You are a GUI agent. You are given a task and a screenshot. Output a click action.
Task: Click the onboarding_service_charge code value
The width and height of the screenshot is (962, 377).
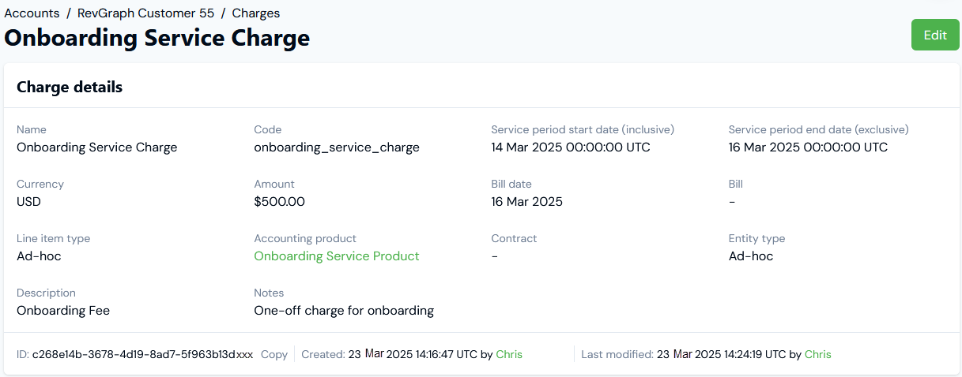336,147
